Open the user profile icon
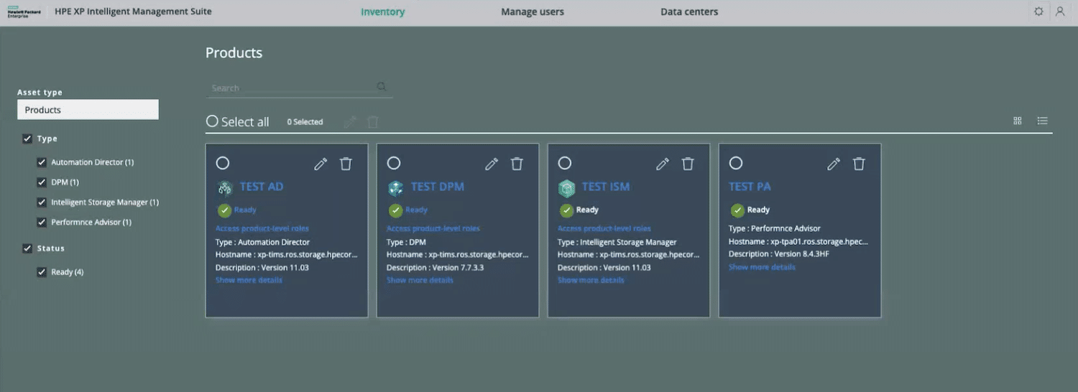 click(x=1060, y=11)
